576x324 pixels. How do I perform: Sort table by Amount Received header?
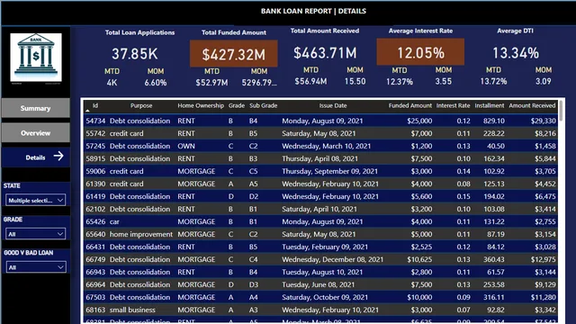pos(532,106)
